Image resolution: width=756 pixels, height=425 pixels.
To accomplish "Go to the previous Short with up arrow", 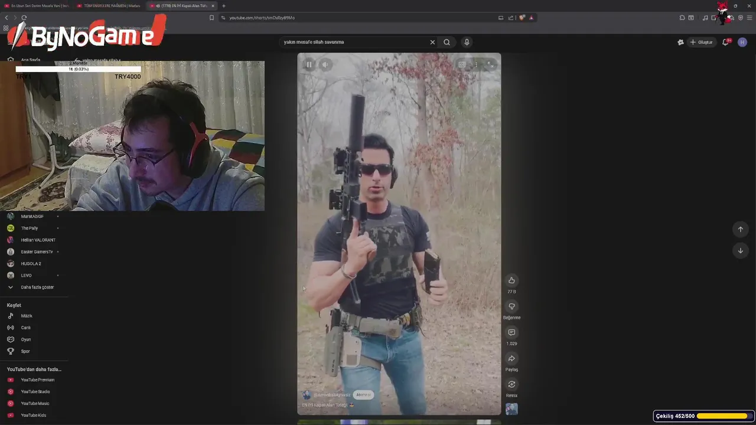I will pos(741,229).
